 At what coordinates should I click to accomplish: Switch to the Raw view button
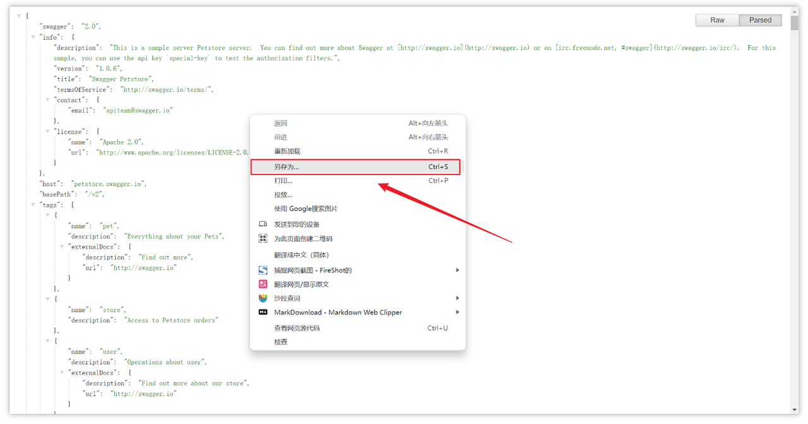pyautogui.click(x=716, y=20)
